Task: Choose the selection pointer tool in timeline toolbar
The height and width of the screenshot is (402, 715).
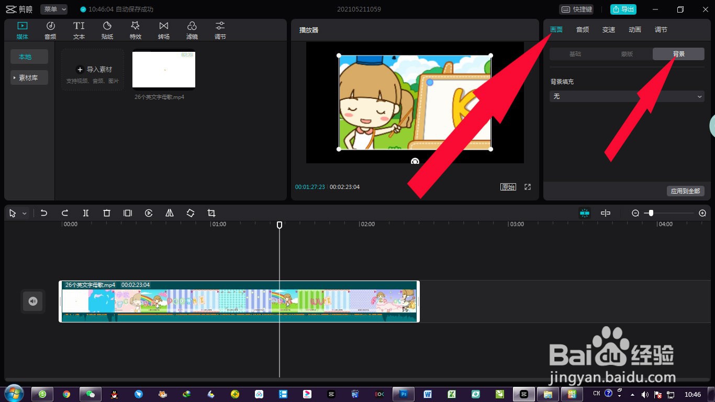Action: coord(13,213)
